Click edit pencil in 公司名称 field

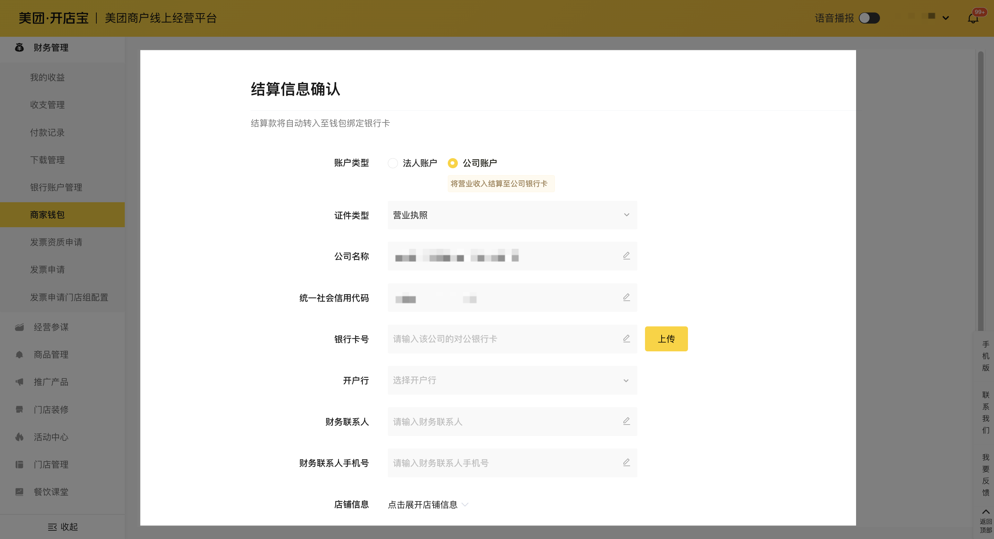[x=626, y=256]
